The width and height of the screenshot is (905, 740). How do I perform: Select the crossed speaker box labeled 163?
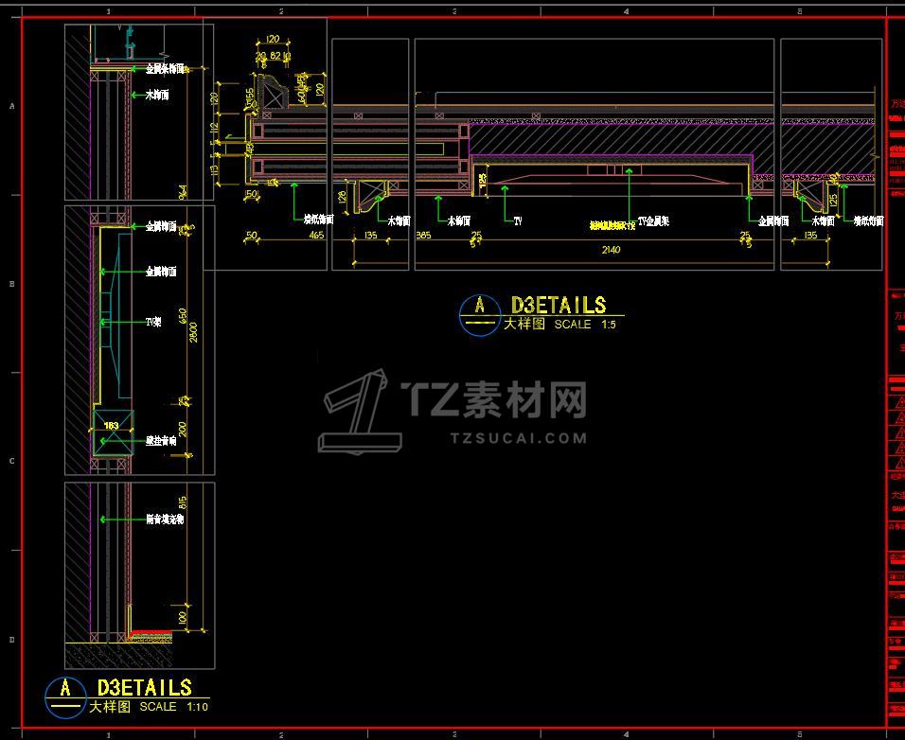click(x=114, y=432)
